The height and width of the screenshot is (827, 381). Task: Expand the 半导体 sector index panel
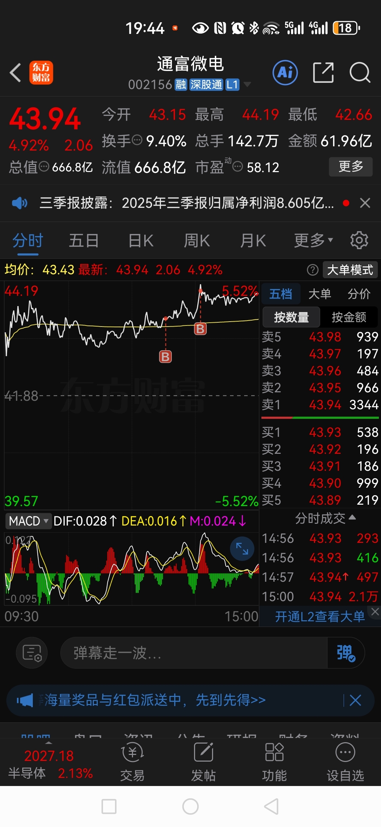click(x=49, y=743)
